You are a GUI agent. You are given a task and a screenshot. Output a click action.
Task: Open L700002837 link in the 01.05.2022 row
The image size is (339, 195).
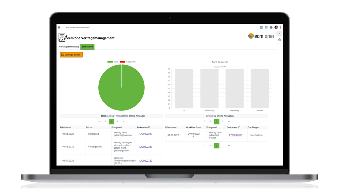point(146,134)
